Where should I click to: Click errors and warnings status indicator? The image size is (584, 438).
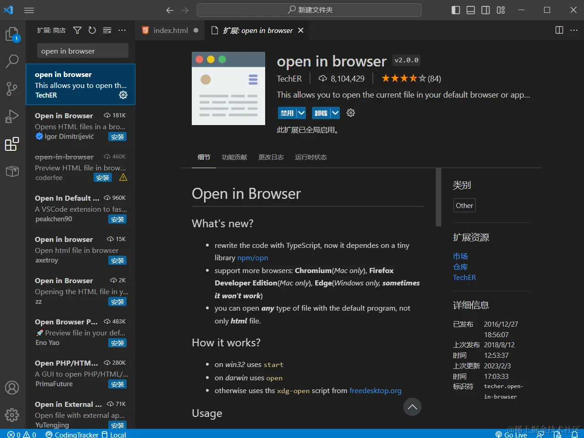[22, 434]
